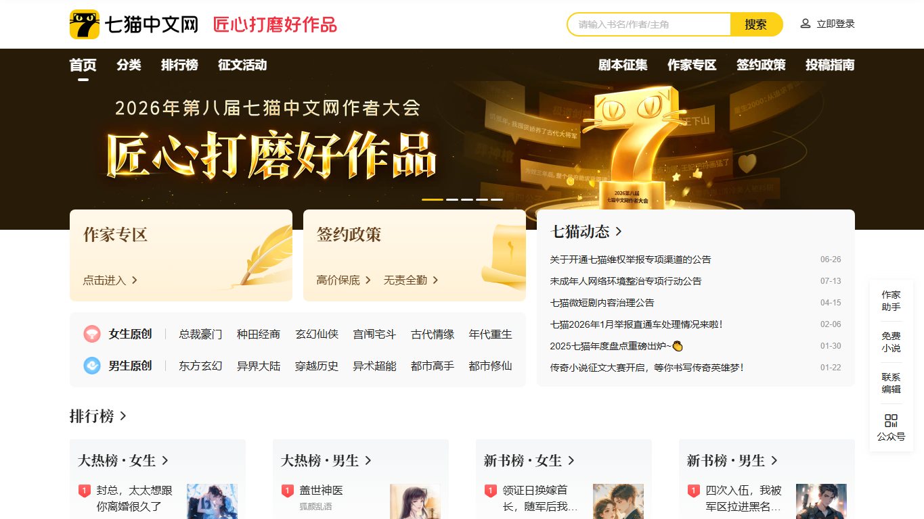Screen dimensions: 924x519
Task: Open 大热榜·女生 arrow
Action: [x=164, y=460]
